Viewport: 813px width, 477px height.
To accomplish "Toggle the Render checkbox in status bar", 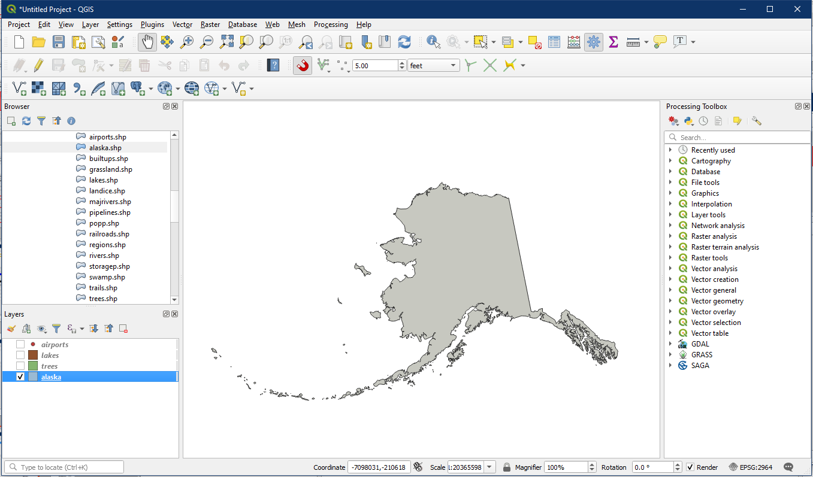I will [x=690, y=467].
